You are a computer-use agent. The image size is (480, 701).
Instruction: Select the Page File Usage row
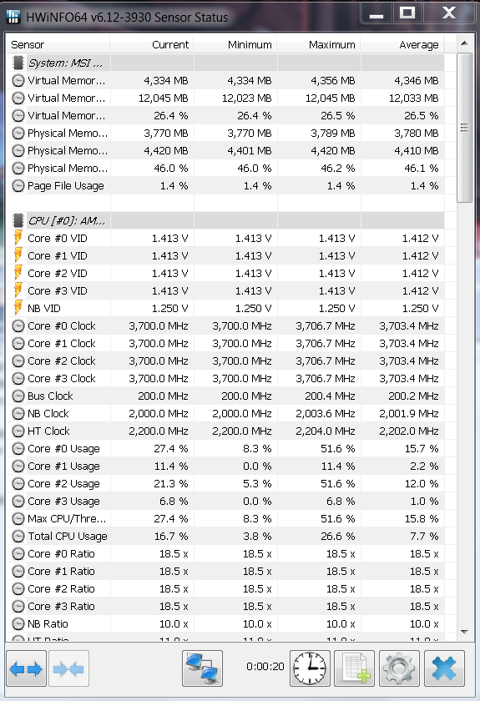[225, 185]
